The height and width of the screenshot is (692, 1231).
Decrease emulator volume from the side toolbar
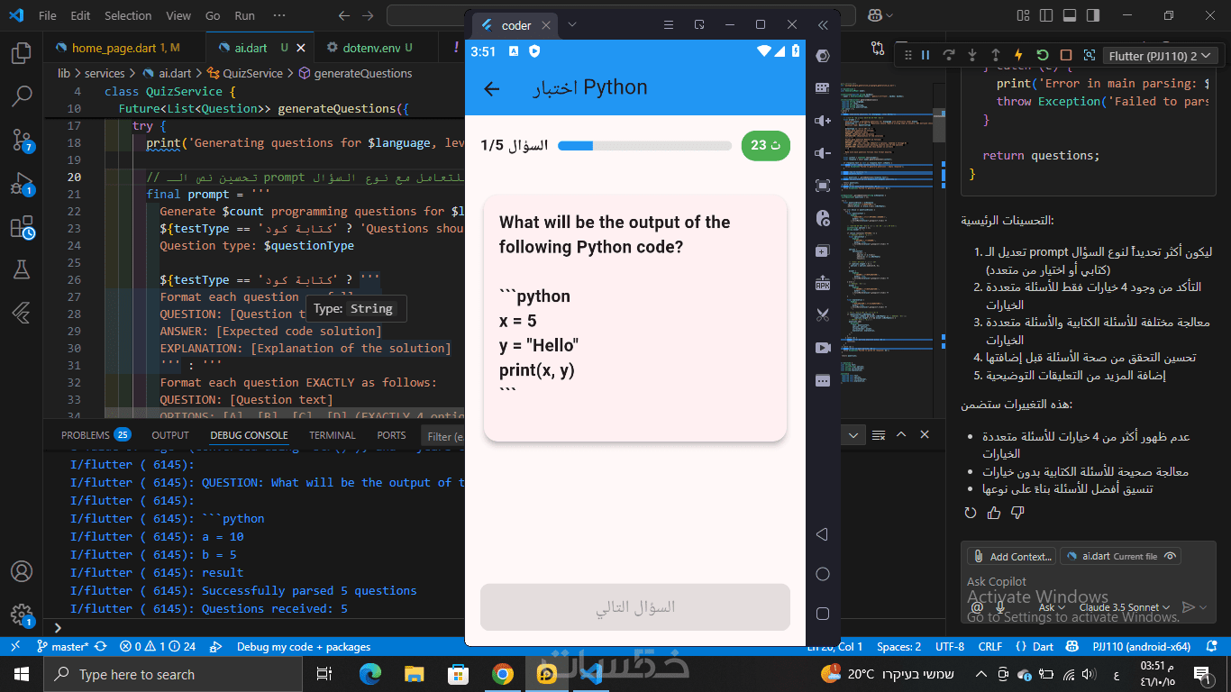point(822,153)
